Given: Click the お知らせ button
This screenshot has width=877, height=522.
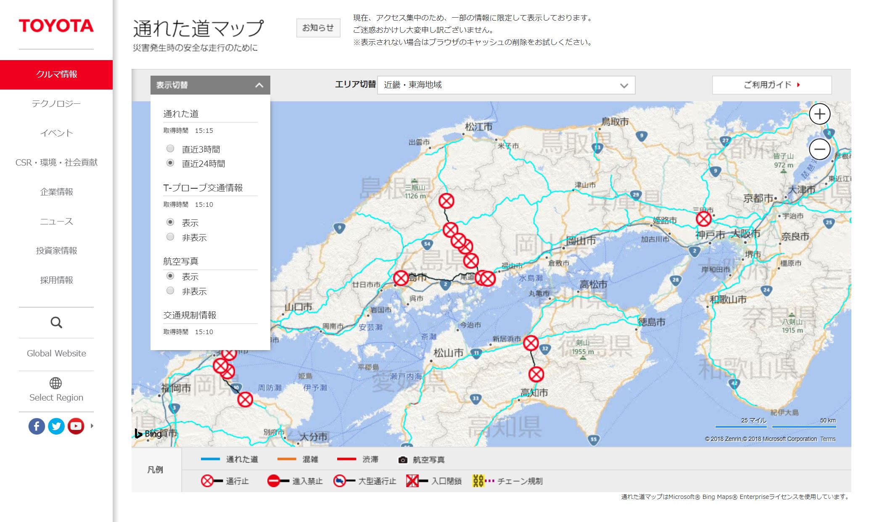Looking at the screenshot, I should tap(318, 28).
